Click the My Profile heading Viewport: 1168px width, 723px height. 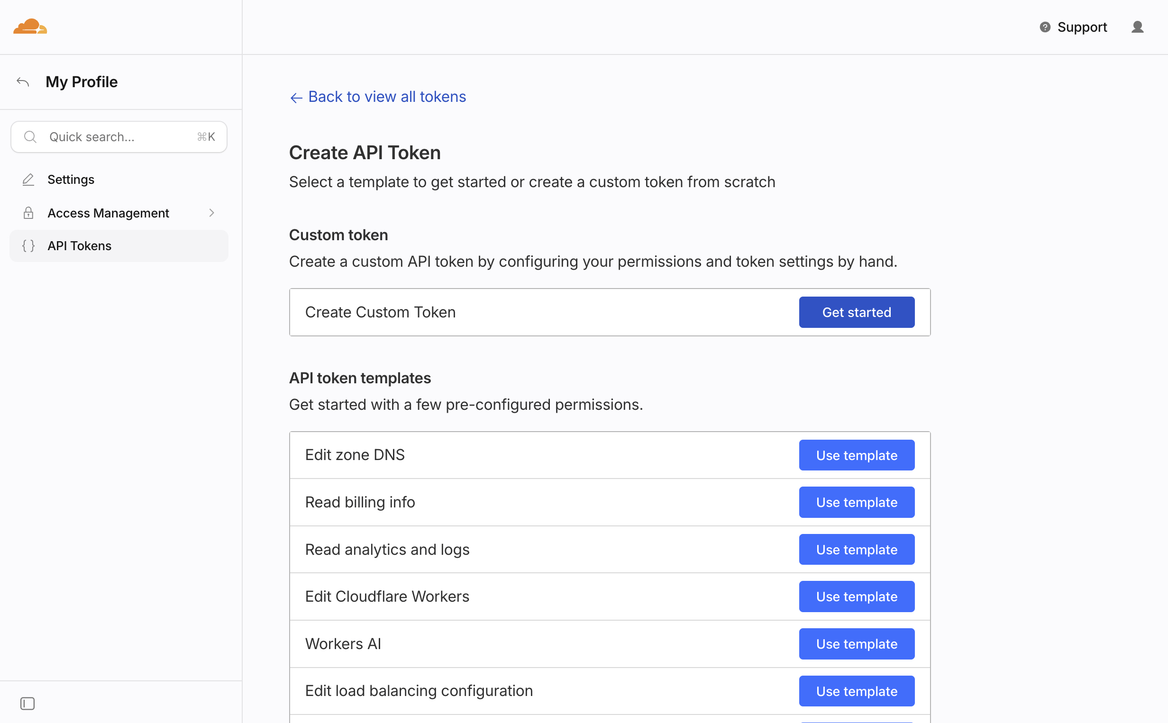pos(82,82)
